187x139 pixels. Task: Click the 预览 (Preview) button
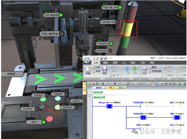click(x=153, y=67)
